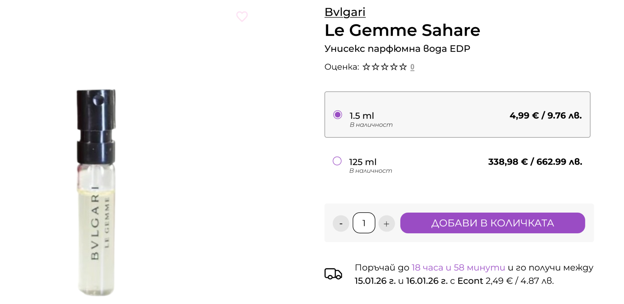Select the 125 ml size radio button
This screenshot has width=624, height=304.
coord(337,161)
